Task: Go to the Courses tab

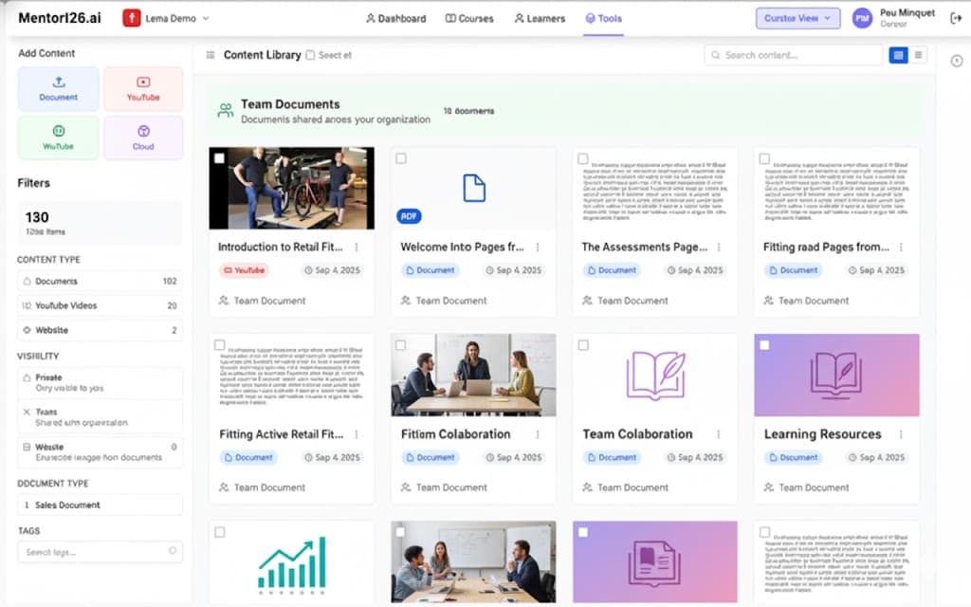Action: coord(469,18)
